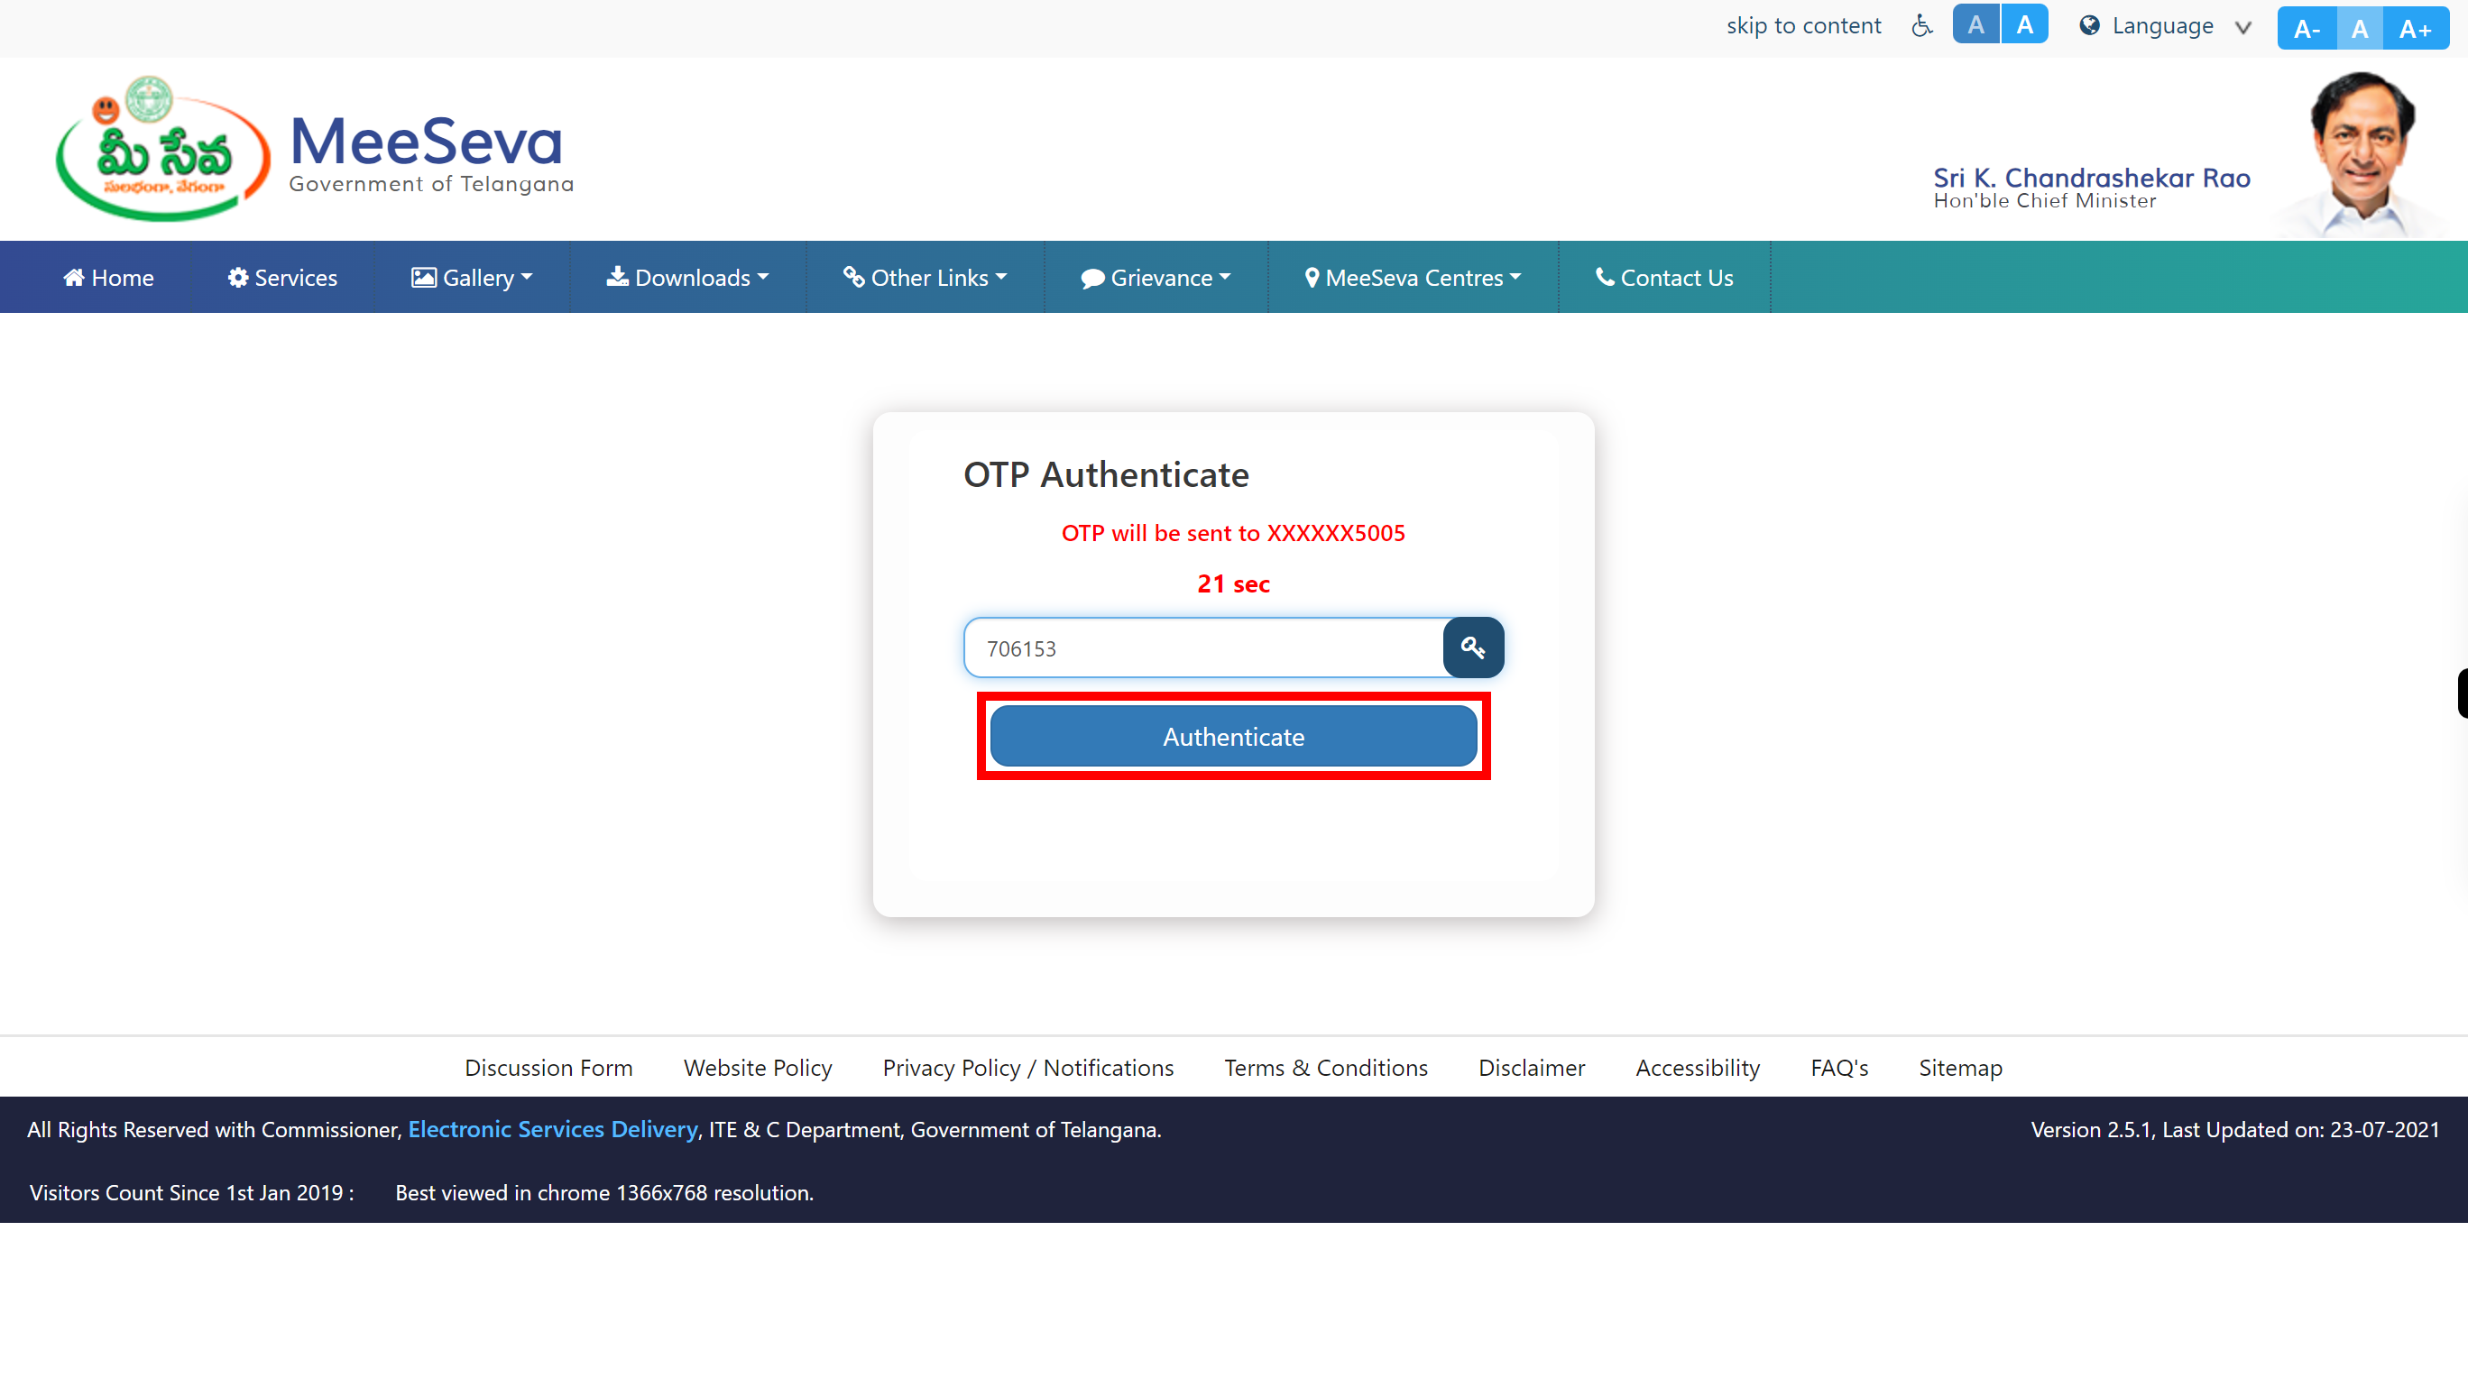Expand the MeeSeva Centres dropdown menu
The width and height of the screenshot is (2468, 1387).
[x=1414, y=278]
